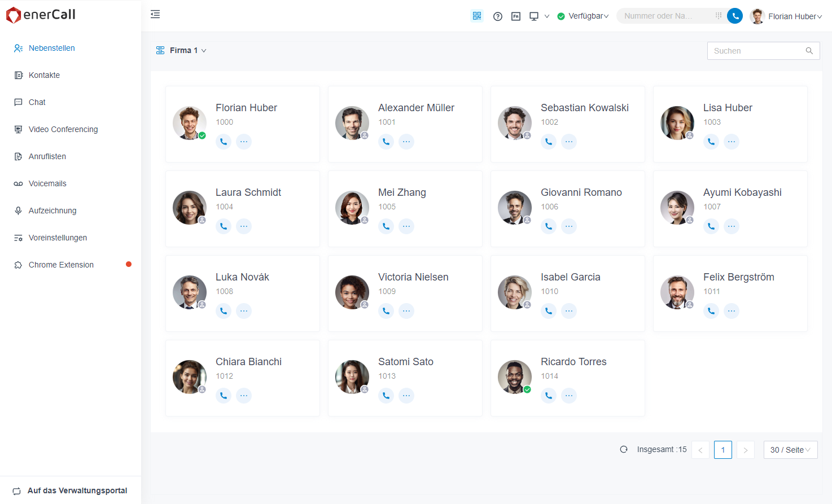Click the blue dial call button
Viewport: 832px width, 504px height.
pos(734,16)
